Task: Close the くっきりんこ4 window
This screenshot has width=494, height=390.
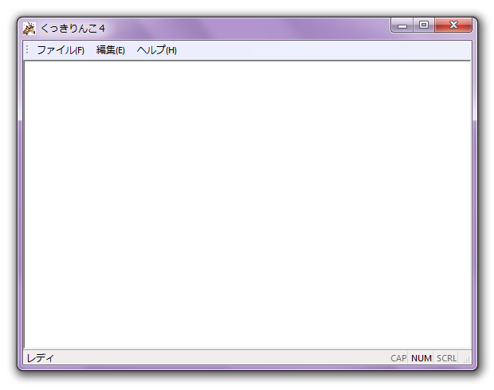Action: click(x=453, y=25)
